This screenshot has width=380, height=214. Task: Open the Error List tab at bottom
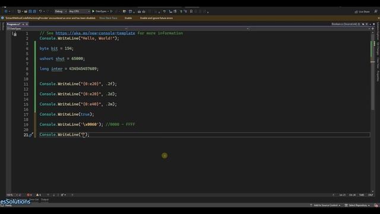(34, 200)
